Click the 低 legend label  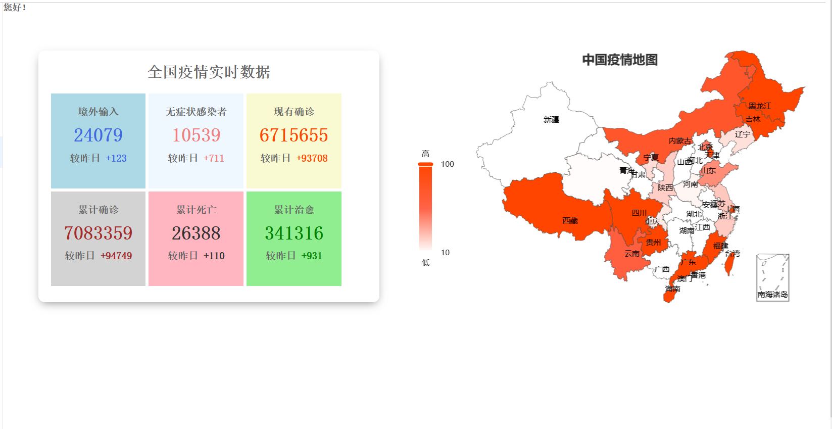[426, 262]
